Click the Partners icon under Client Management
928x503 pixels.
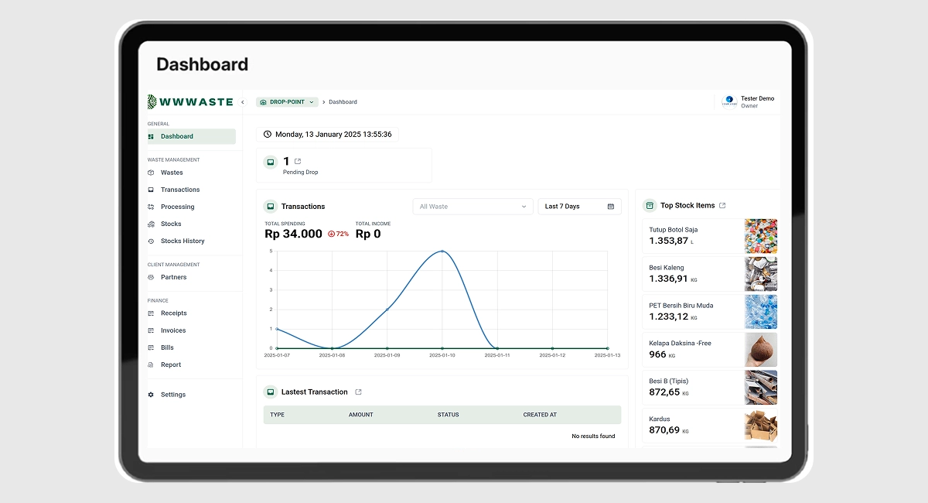point(151,276)
